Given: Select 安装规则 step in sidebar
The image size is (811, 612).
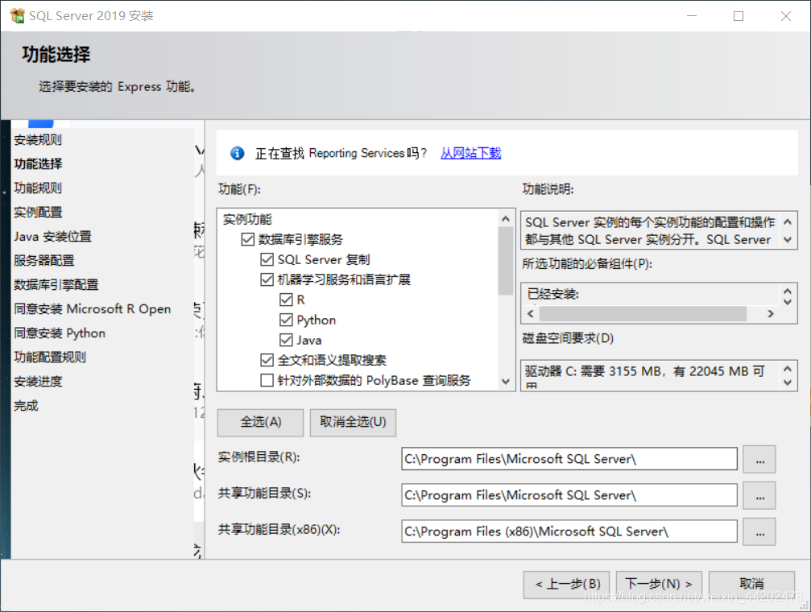Looking at the screenshot, I should tap(38, 139).
